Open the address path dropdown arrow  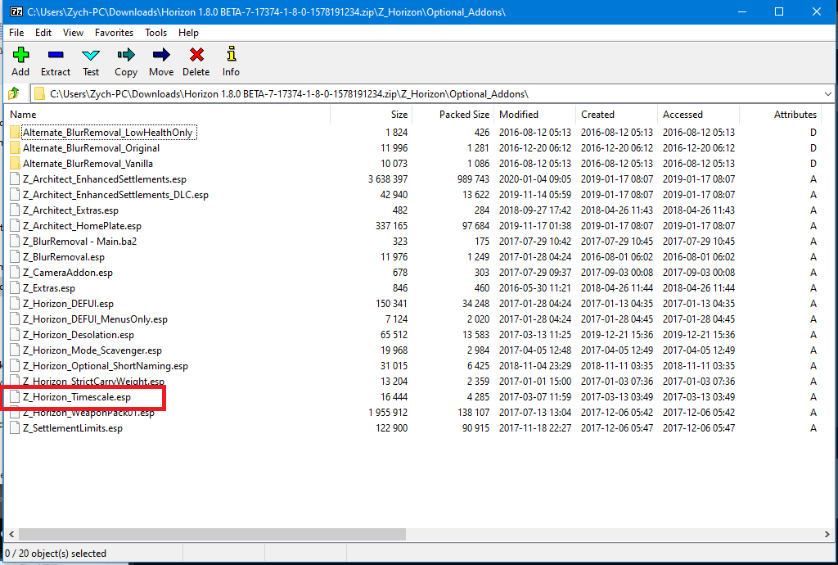[x=827, y=93]
